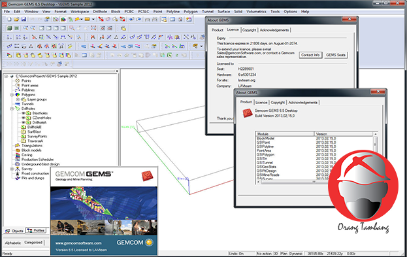Screen dimensions: 407x257
Task: Click the Underground blast design icon
Action: click(18, 164)
